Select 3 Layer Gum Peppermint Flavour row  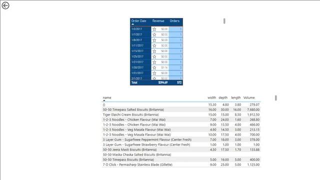tap(181, 139)
